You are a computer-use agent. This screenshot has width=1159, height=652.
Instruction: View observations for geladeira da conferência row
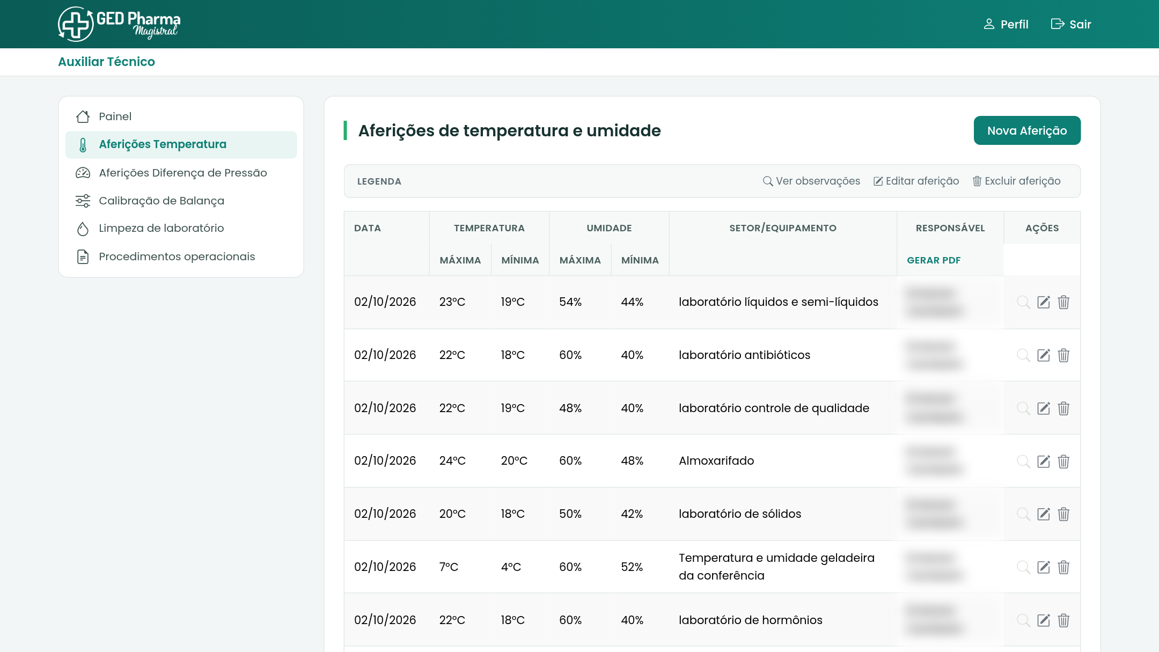point(1023,567)
